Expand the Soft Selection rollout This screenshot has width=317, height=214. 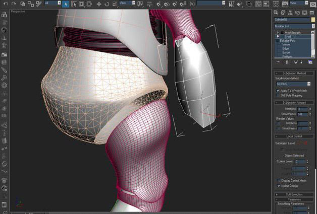[x=294, y=194]
